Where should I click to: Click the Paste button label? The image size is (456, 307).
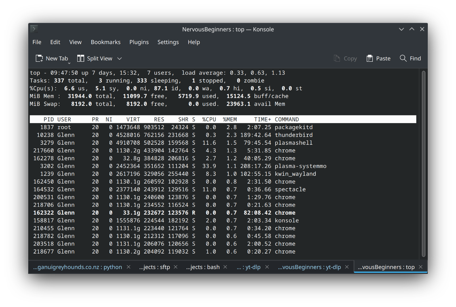pyautogui.click(x=383, y=58)
